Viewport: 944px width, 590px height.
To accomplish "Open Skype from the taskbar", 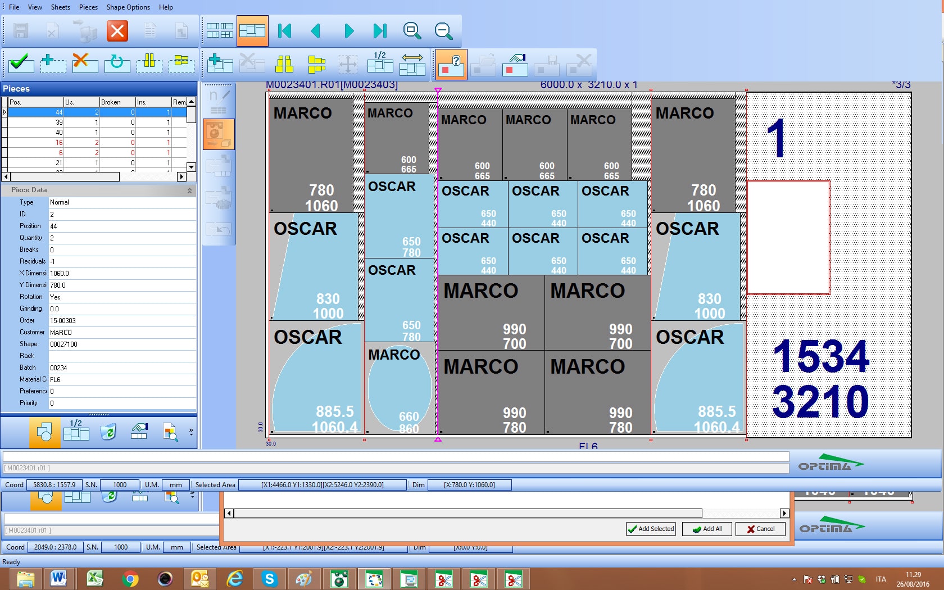I will tap(270, 578).
